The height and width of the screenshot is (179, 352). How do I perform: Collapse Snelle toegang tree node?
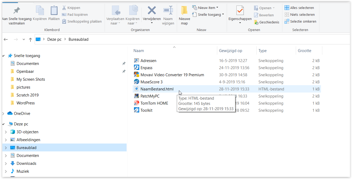coord(3,56)
